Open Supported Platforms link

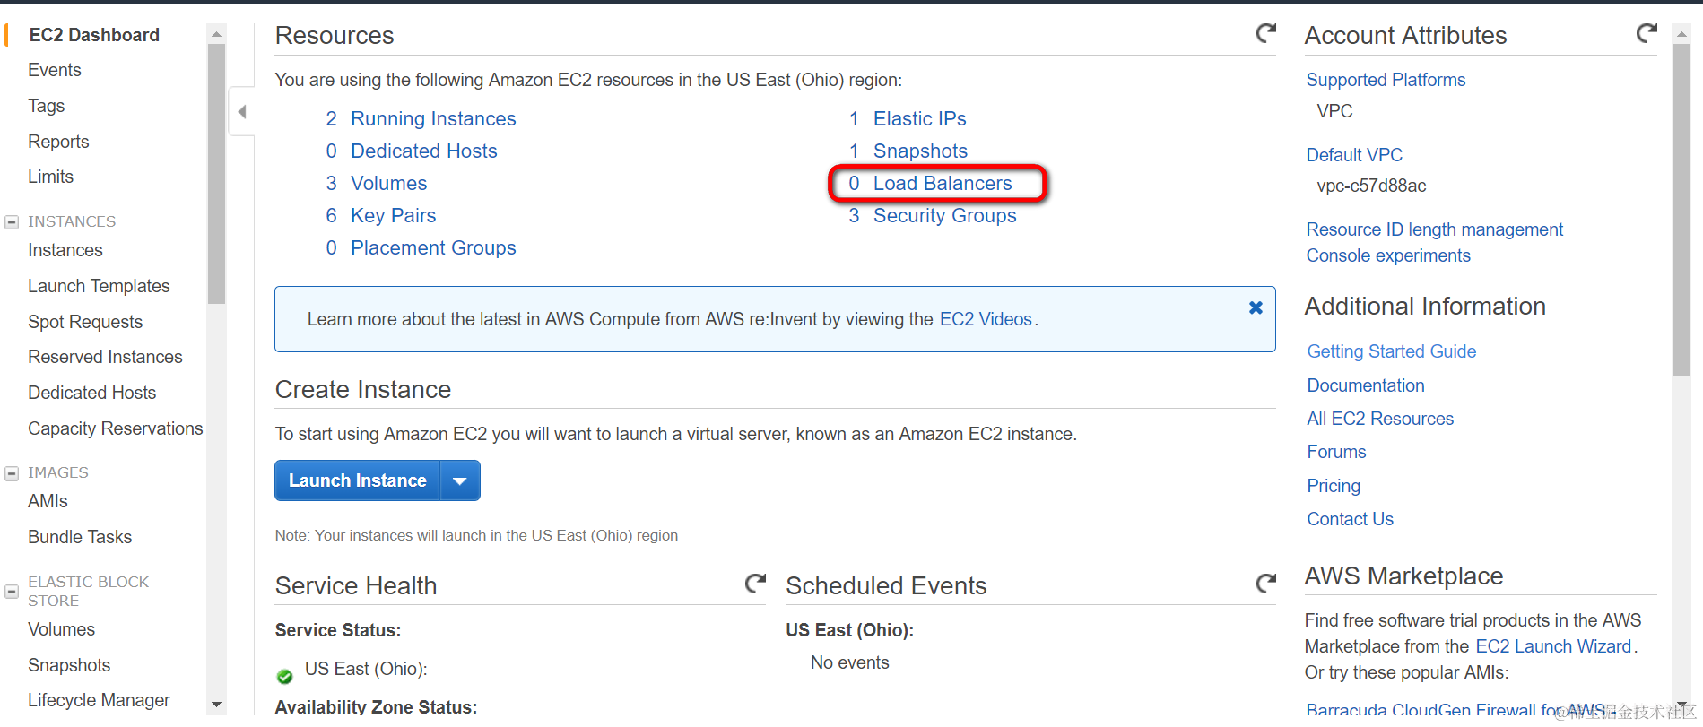[1386, 80]
